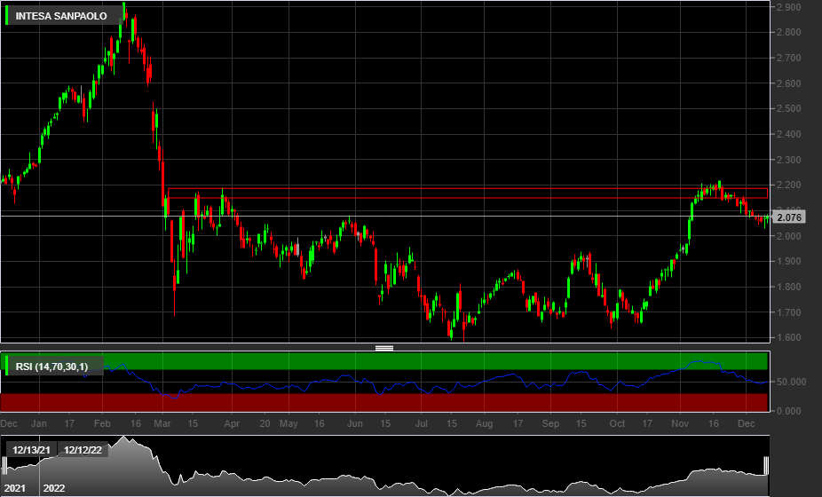This screenshot has height=497, width=822.
Task: Click the INTESA SANPAOLO series legend label
Action: pyautogui.click(x=61, y=16)
